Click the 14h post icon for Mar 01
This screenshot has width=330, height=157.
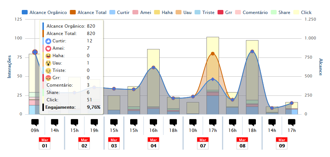click(55, 122)
